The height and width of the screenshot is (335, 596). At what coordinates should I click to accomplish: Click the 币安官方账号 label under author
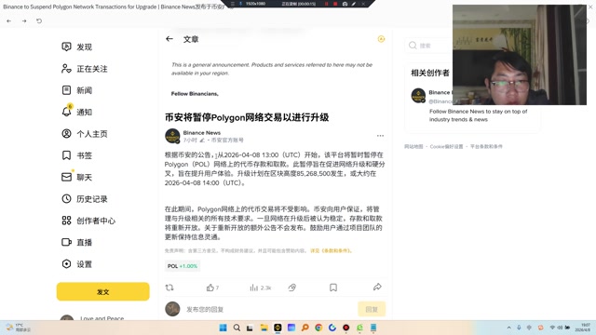click(x=227, y=141)
